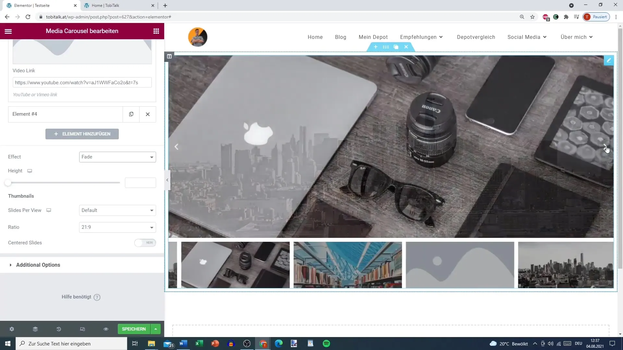Click the Elementor hamburger menu icon
Screen dimensions: 623x350
tap(8, 31)
